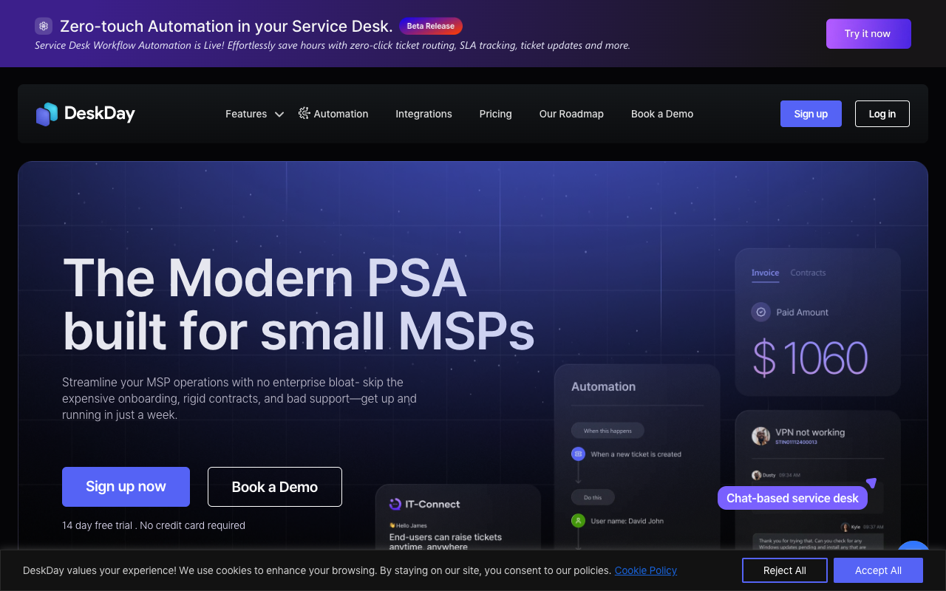The width and height of the screenshot is (946, 591).
Task: Click the Automation nav gear icon
Action: point(304,113)
